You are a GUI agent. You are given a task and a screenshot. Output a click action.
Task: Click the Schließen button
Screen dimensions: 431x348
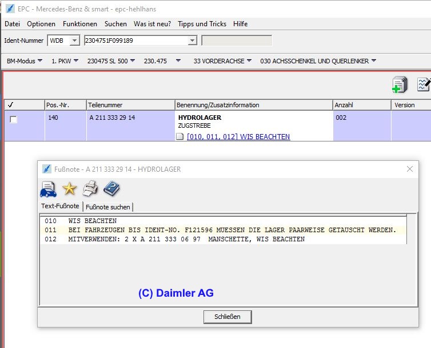pyautogui.click(x=228, y=317)
